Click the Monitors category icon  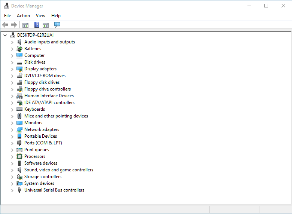coord(19,123)
